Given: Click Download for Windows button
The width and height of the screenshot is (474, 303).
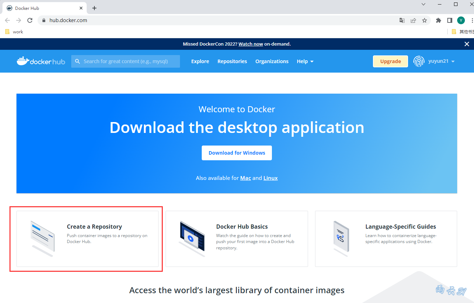Looking at the screenshot, I should (x=237, y=153).
